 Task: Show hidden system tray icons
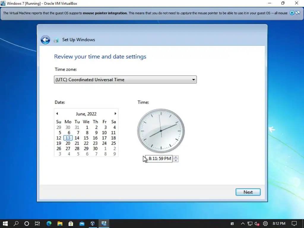[243, 224]
